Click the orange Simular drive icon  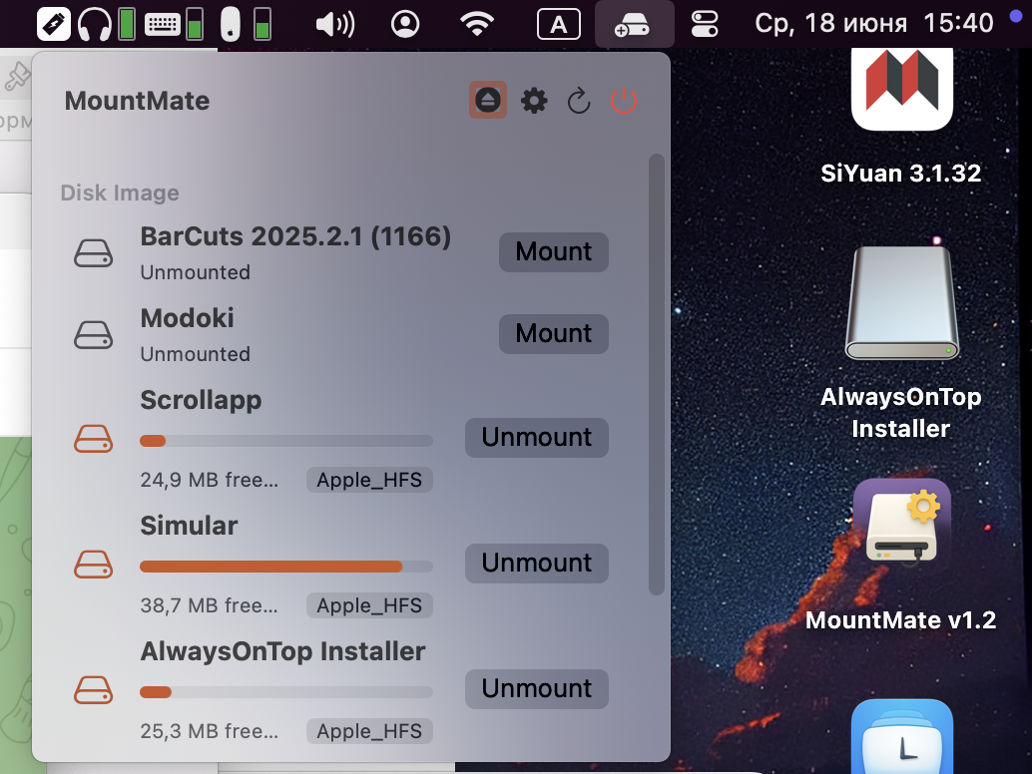click(x=93, y=565)
